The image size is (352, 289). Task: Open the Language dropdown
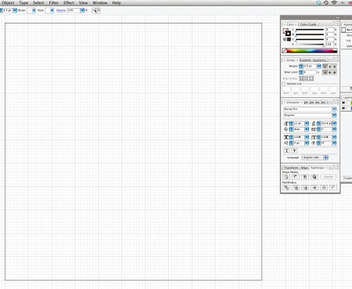pyautogui.click(x=315, y=157)
